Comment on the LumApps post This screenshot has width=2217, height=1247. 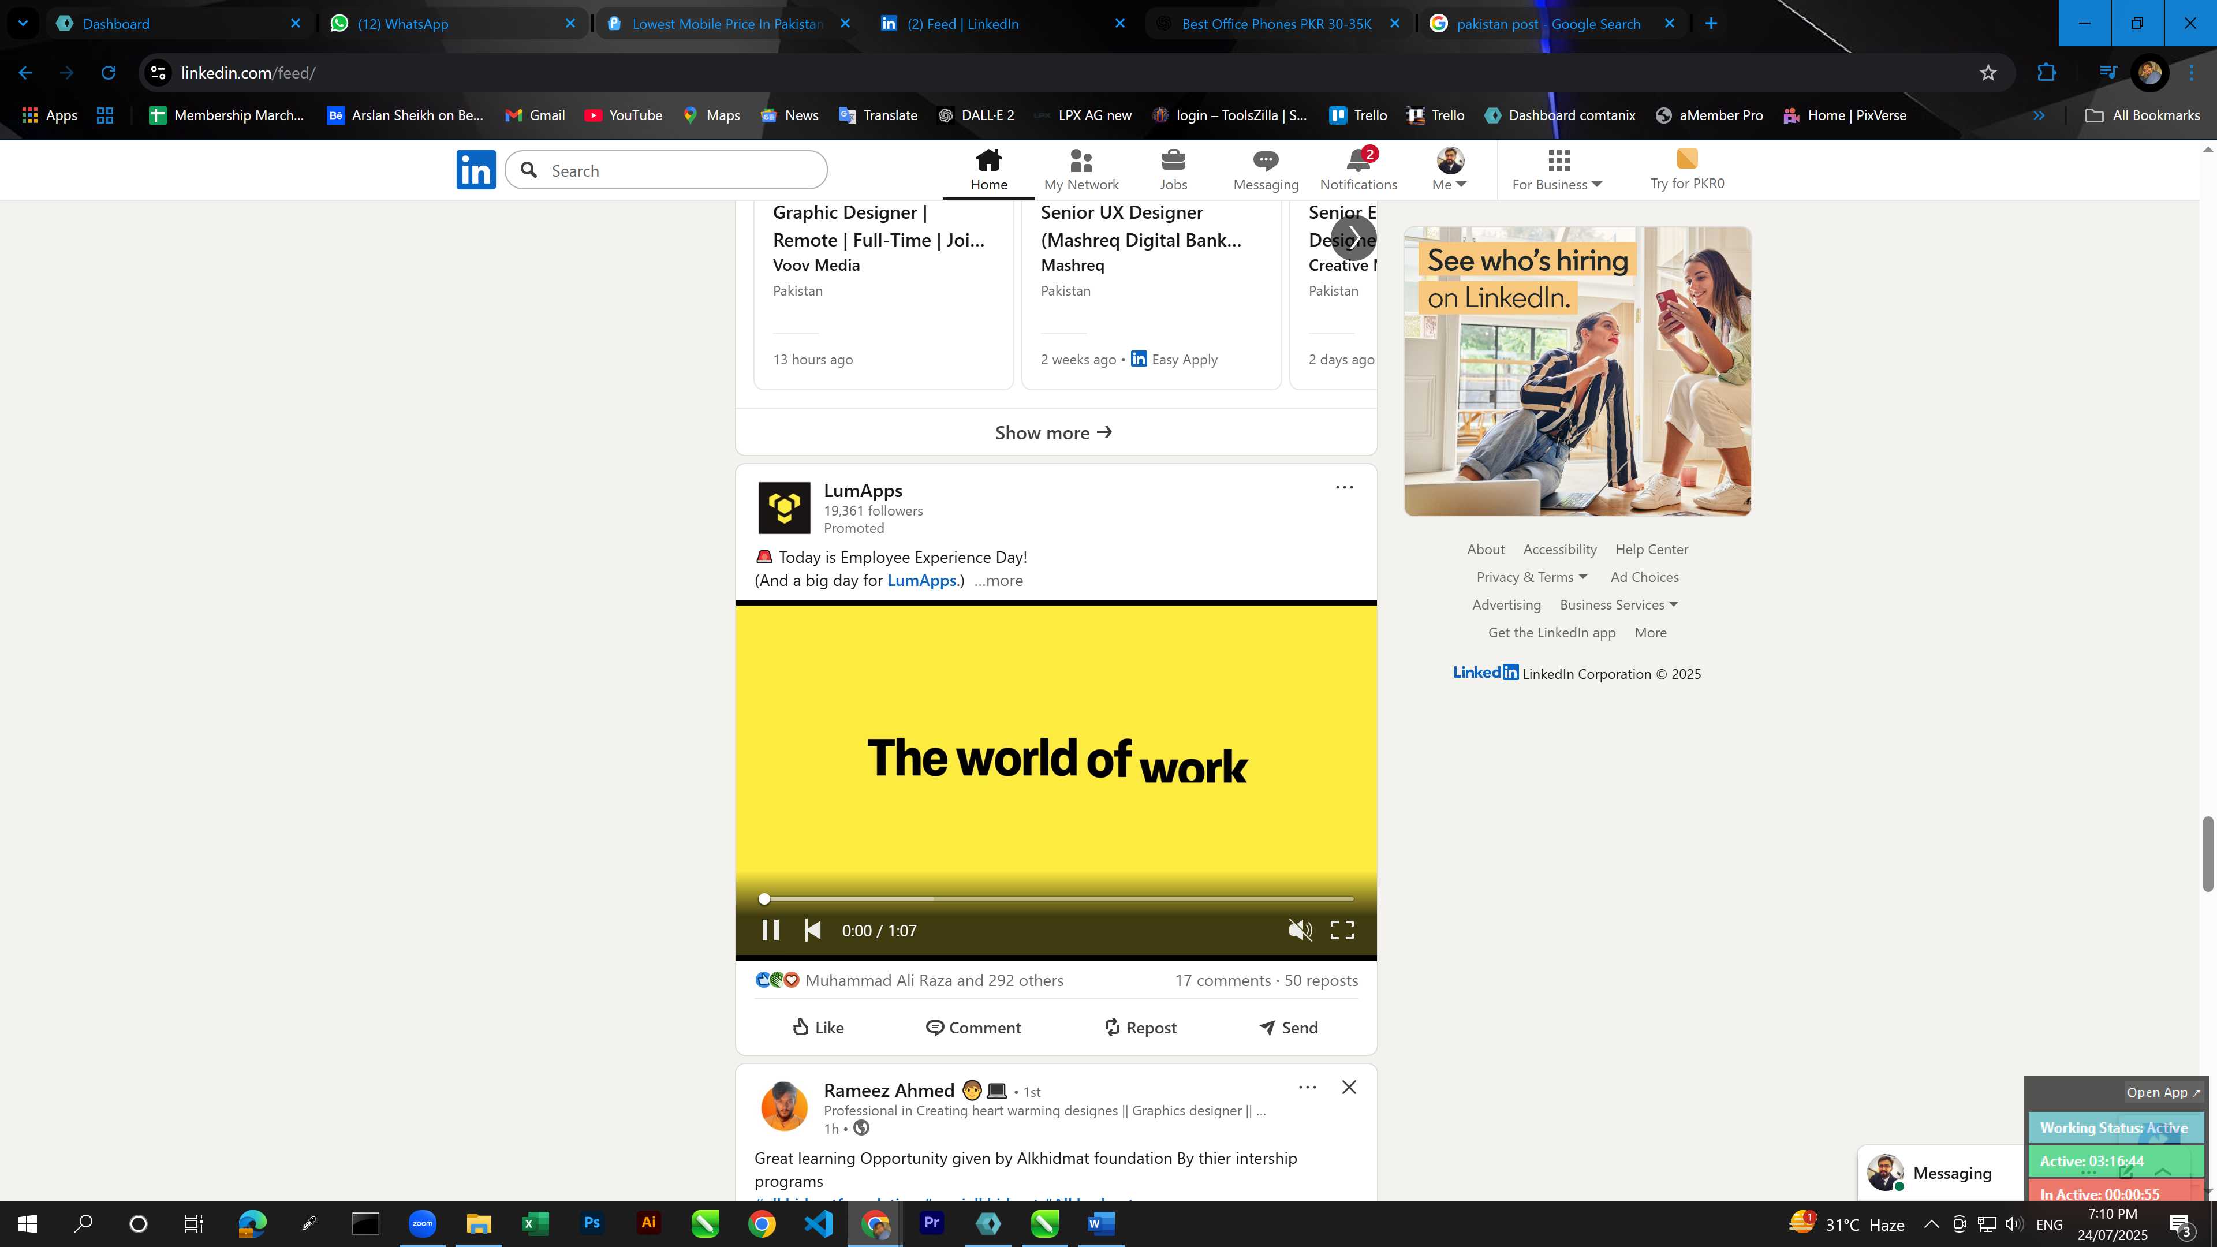tap(973, 1028)
